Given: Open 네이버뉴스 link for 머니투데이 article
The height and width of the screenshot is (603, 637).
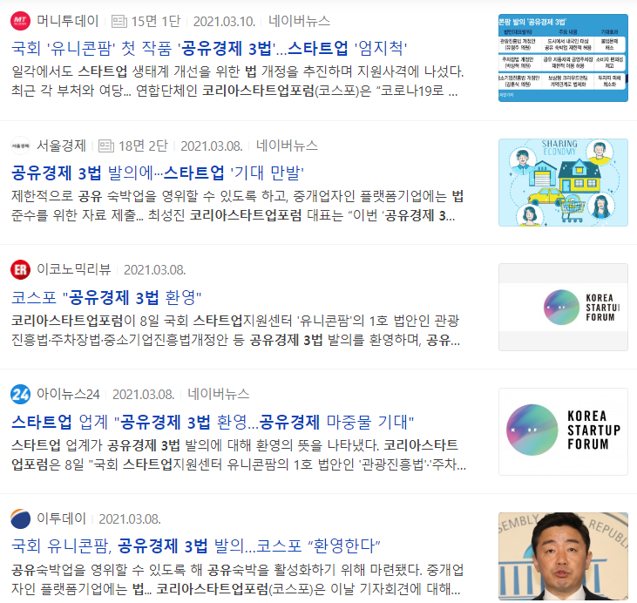Looking at the screenshot, I should [x=299, y=21].
